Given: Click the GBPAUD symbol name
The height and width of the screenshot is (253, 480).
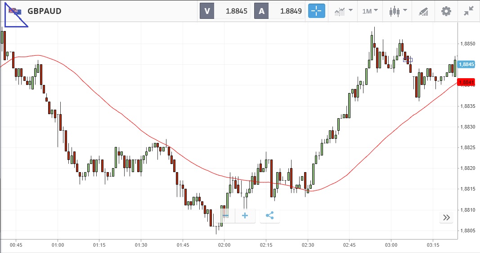Looking at the screenshot, I should coord(45,11).
